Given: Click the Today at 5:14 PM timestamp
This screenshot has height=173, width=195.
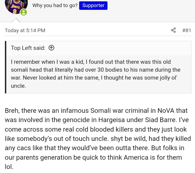Looking at the screenshot, I should click(x=25, y=31).
